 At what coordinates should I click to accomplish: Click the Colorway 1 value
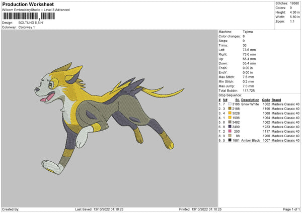pos(27,27)
